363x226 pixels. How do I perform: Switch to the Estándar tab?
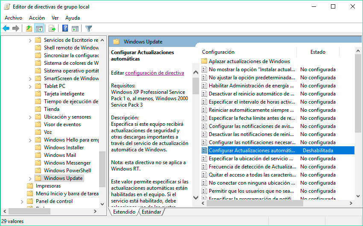point(152,212)
